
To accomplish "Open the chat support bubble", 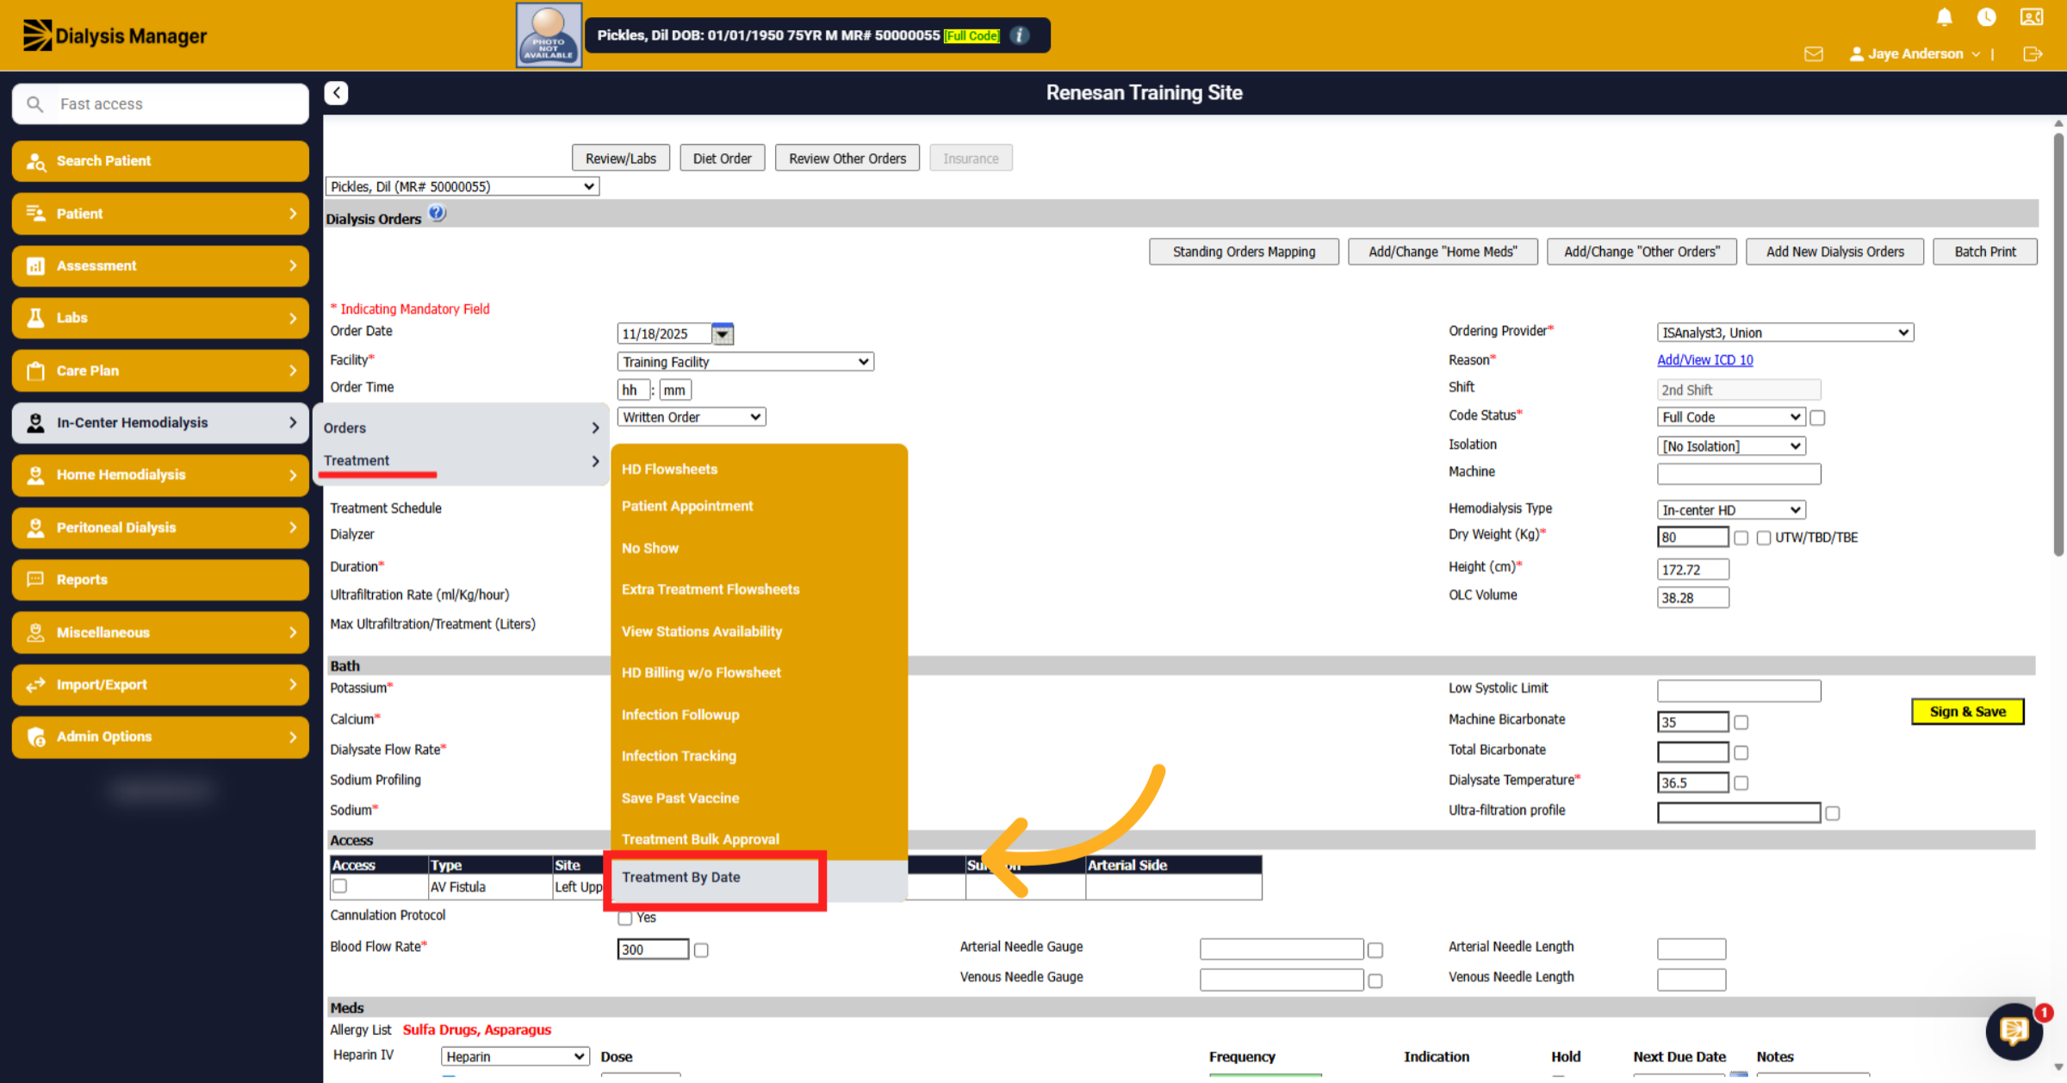I will click(x=2014, y=1030).
